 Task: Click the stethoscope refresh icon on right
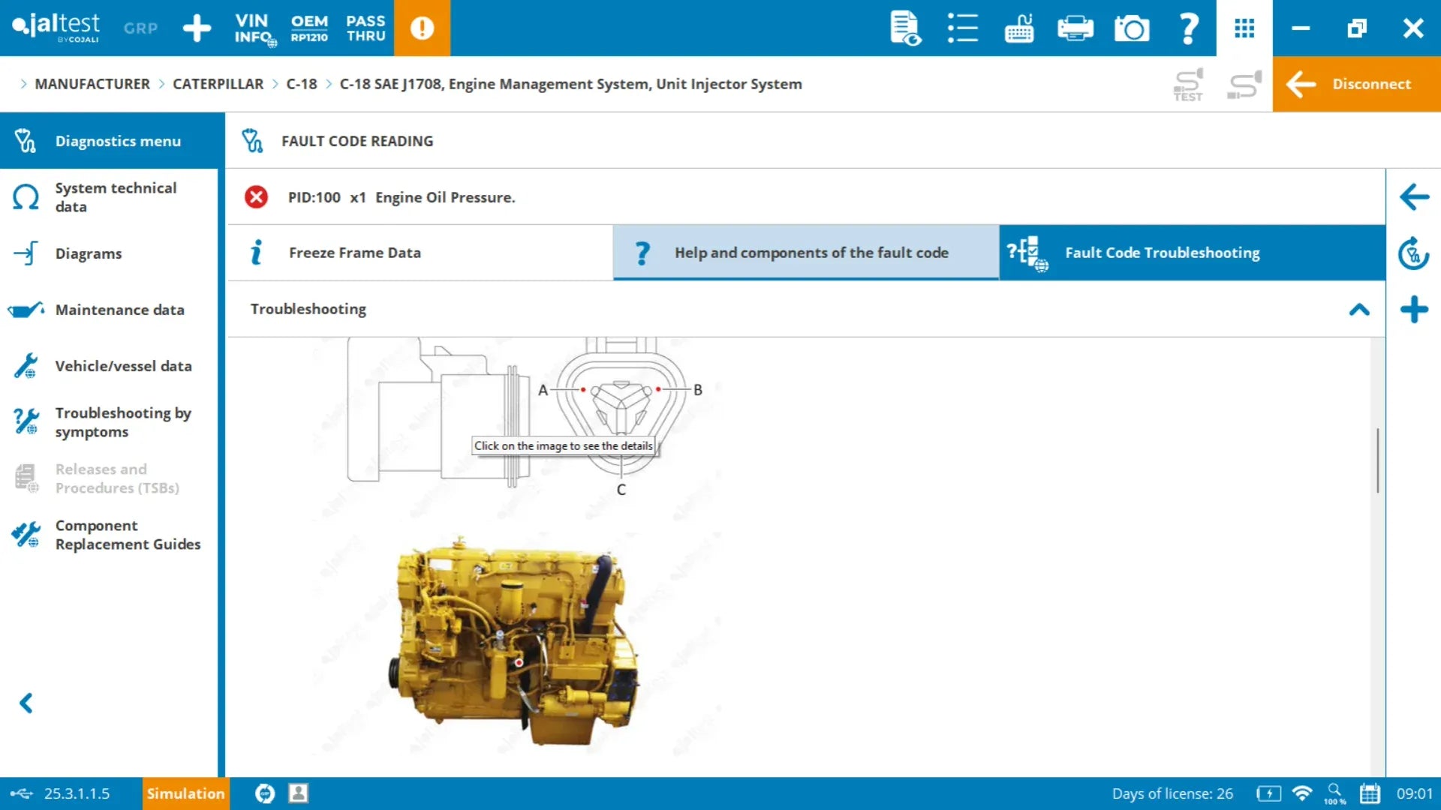pos(1414,253)
